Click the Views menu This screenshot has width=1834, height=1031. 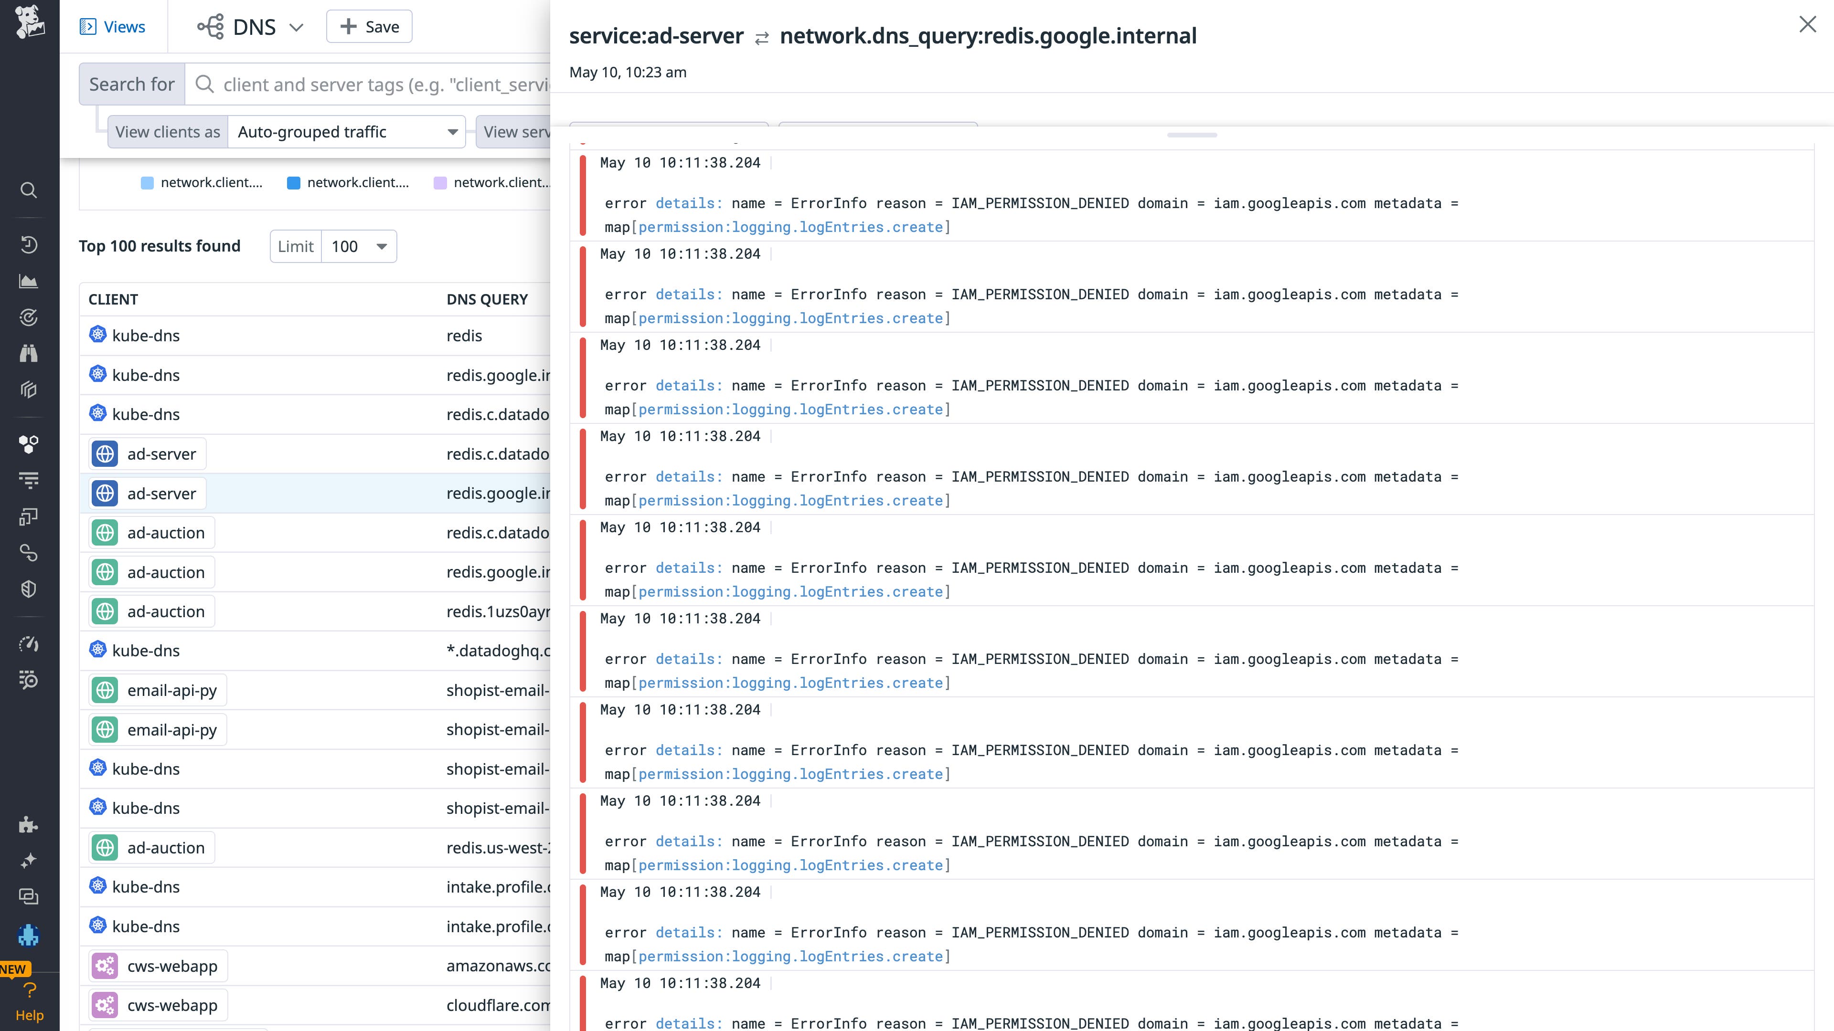coord(113,26)
